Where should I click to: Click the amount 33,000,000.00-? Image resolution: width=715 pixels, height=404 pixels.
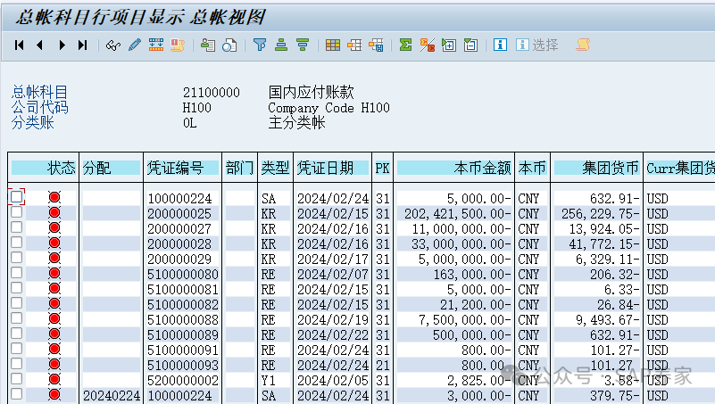[461, 244]
